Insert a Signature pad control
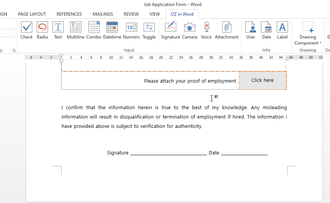Viewport: 330px width, 203px height. coord(171,30)
